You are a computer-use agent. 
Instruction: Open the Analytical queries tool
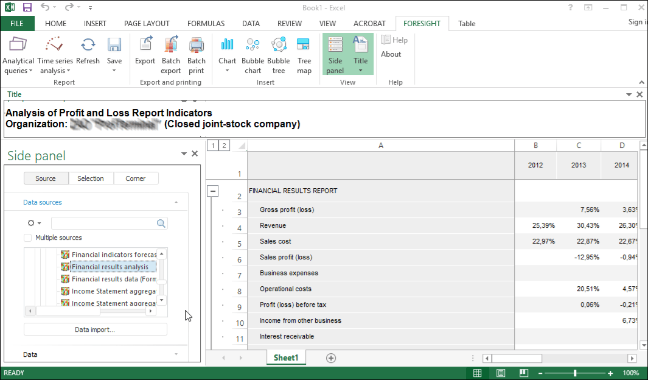(18, 55)
